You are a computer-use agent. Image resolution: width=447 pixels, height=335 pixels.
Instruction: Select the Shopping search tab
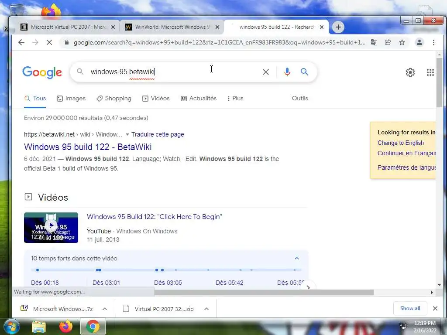(x=114, y=99)
